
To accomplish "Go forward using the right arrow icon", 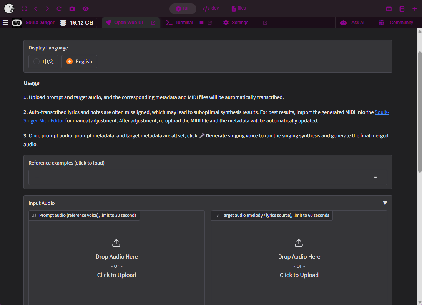I will (x=47, y=9).
